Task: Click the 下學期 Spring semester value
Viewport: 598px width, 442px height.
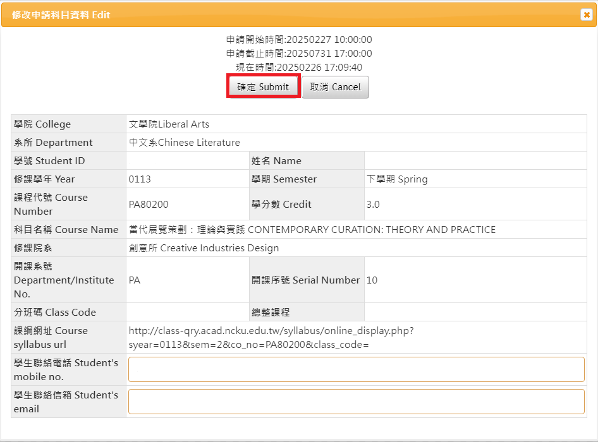Action: tap(397, 179)
